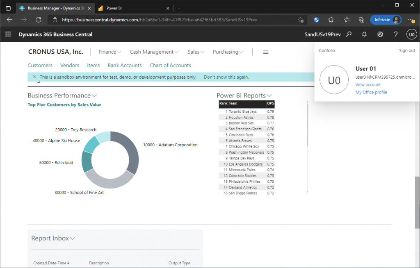Click the browser address bar URL

point(160,20)
